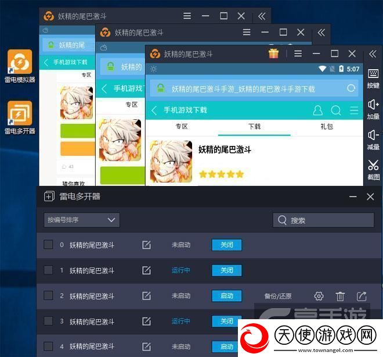Open 备份/还原 for instance 2

278,297
